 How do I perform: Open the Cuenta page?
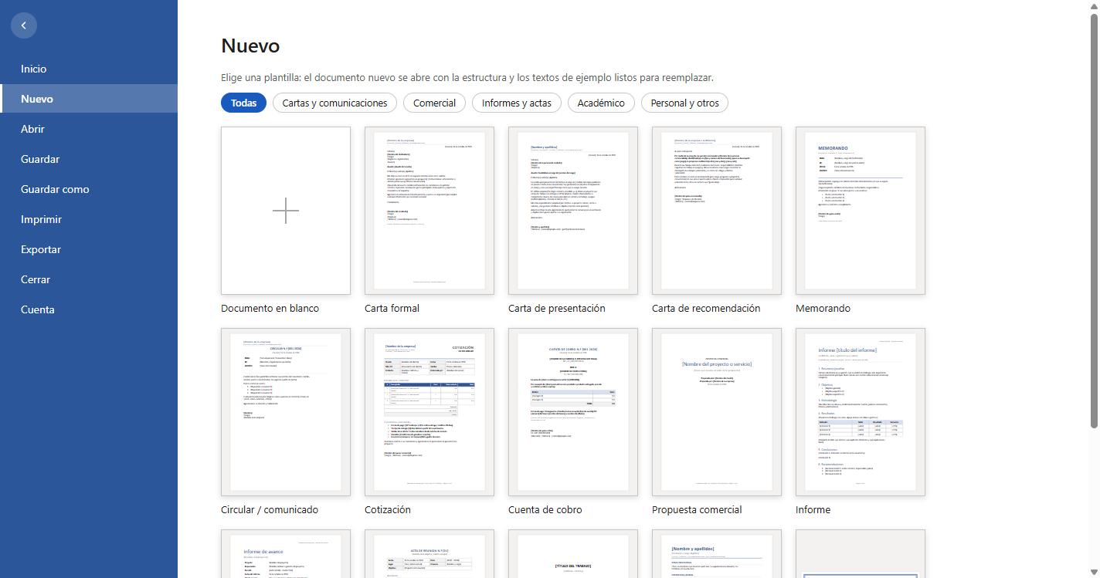89,309
